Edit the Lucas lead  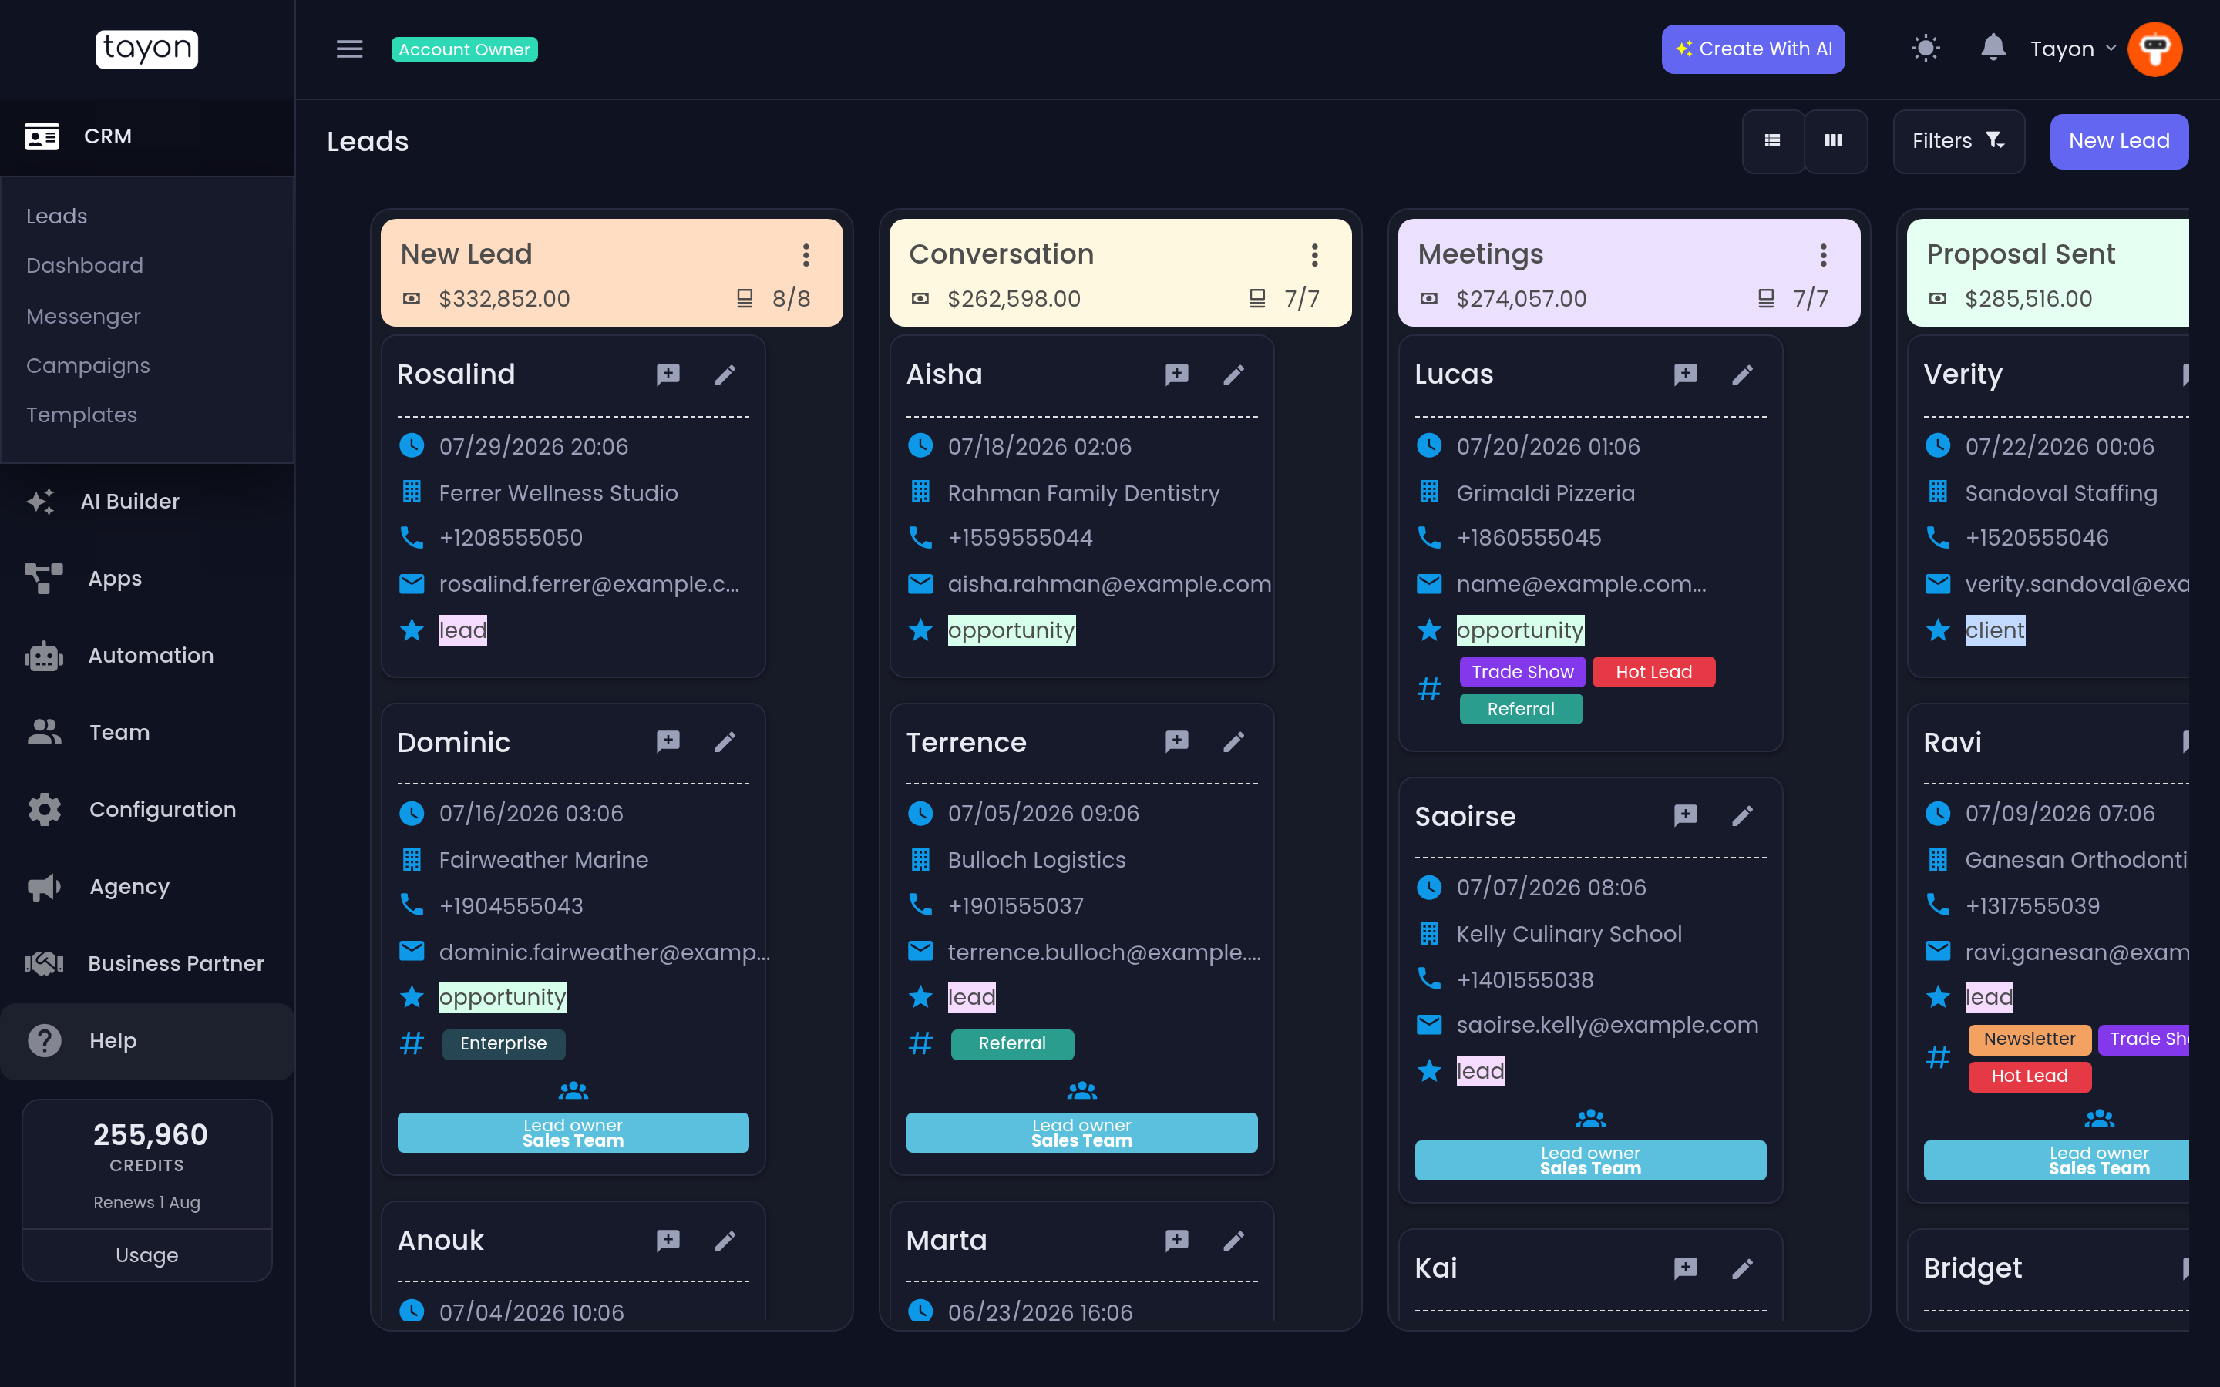click(x=1742, y=374)
